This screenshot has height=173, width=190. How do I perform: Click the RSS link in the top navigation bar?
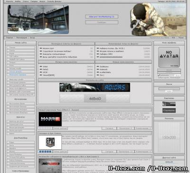pyautogui.click(x=173, y=37)
